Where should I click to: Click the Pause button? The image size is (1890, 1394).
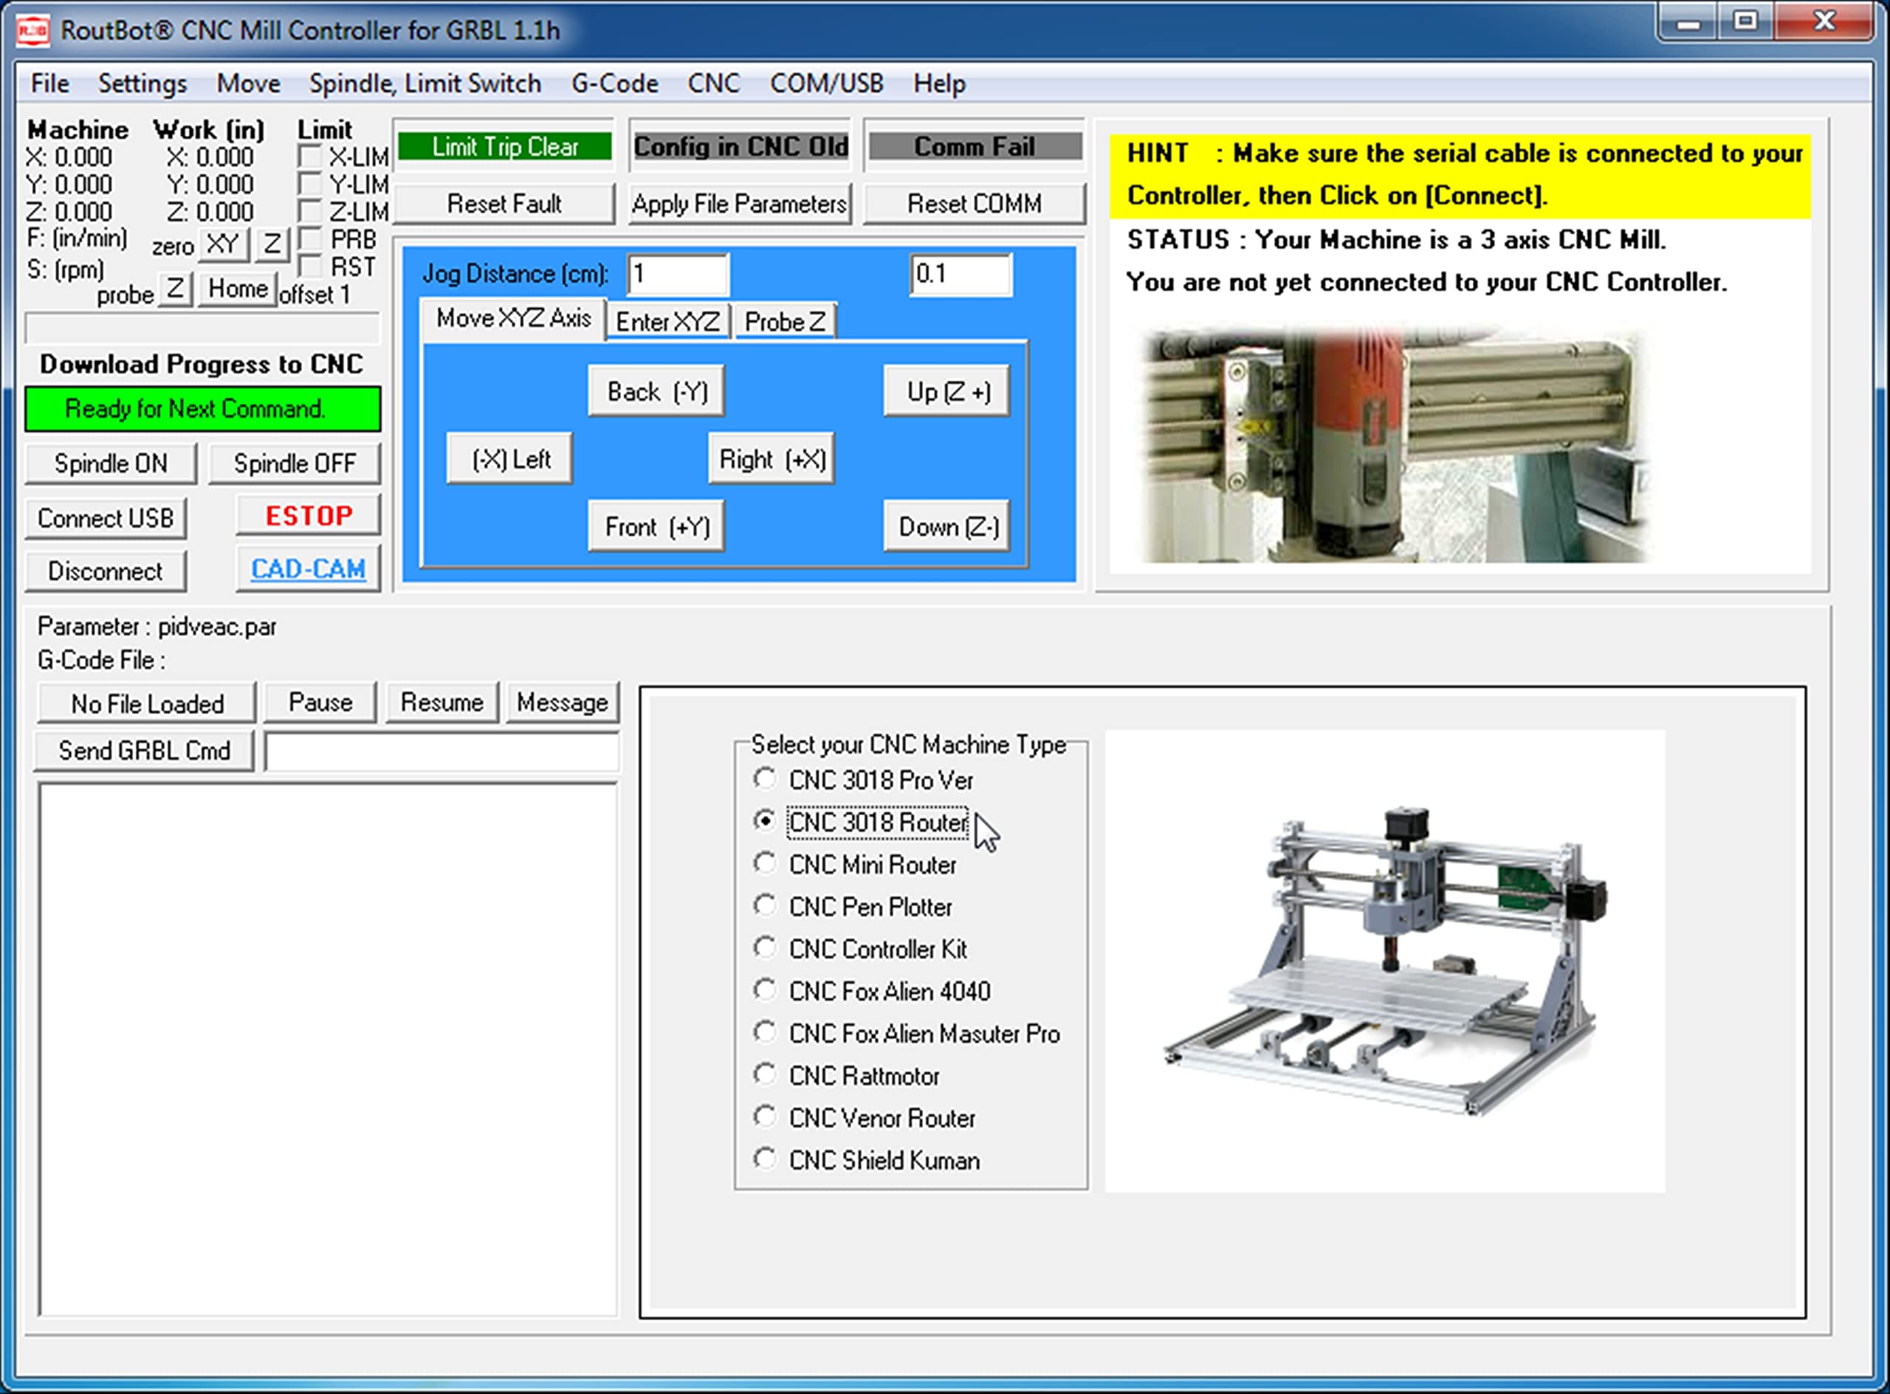[320, 703]
